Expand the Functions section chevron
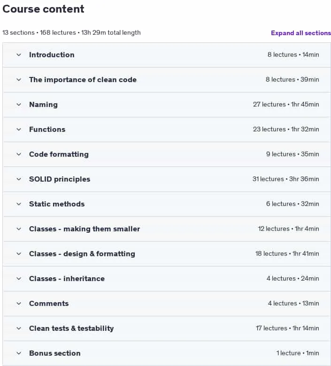The height and width of the screenshot is (366, 331). pos(19,130)
